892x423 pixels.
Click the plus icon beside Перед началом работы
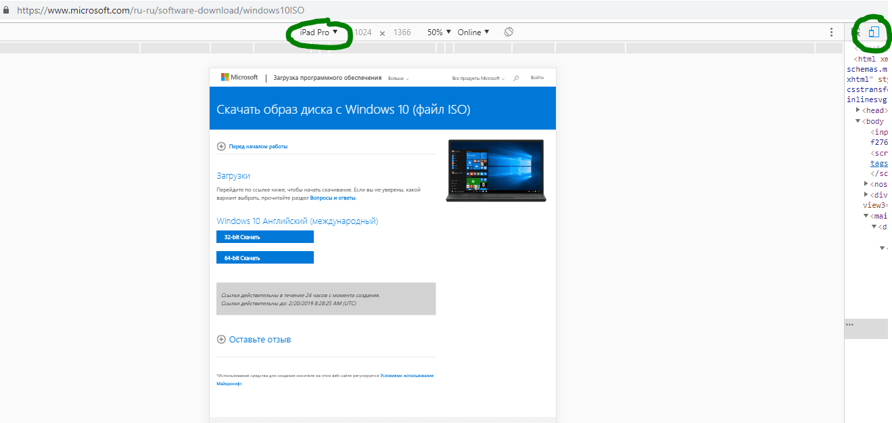point(221,146)
